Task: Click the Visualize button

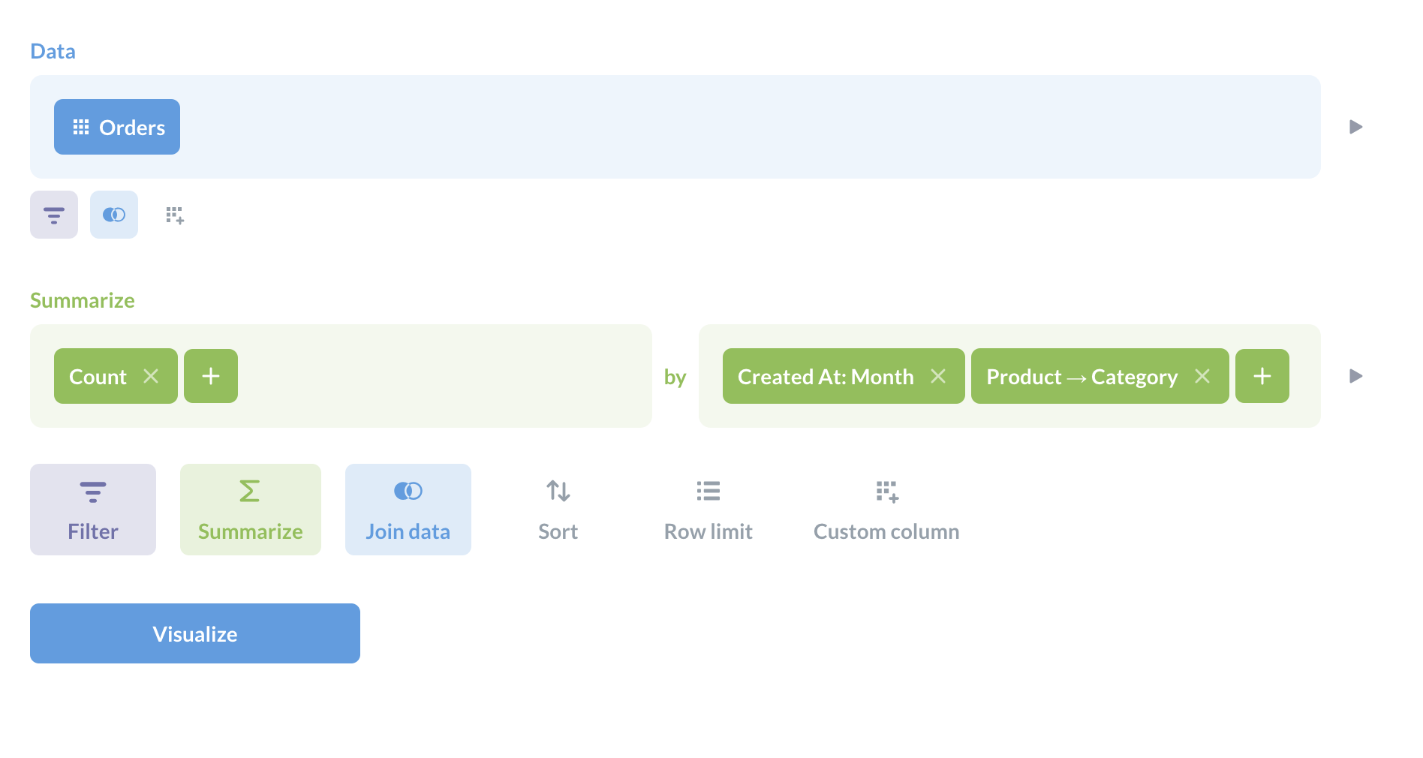Action: [194, 633]
